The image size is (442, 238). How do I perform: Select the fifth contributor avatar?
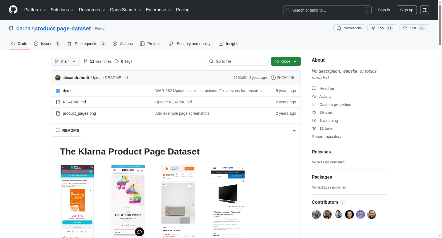point(361,215)
